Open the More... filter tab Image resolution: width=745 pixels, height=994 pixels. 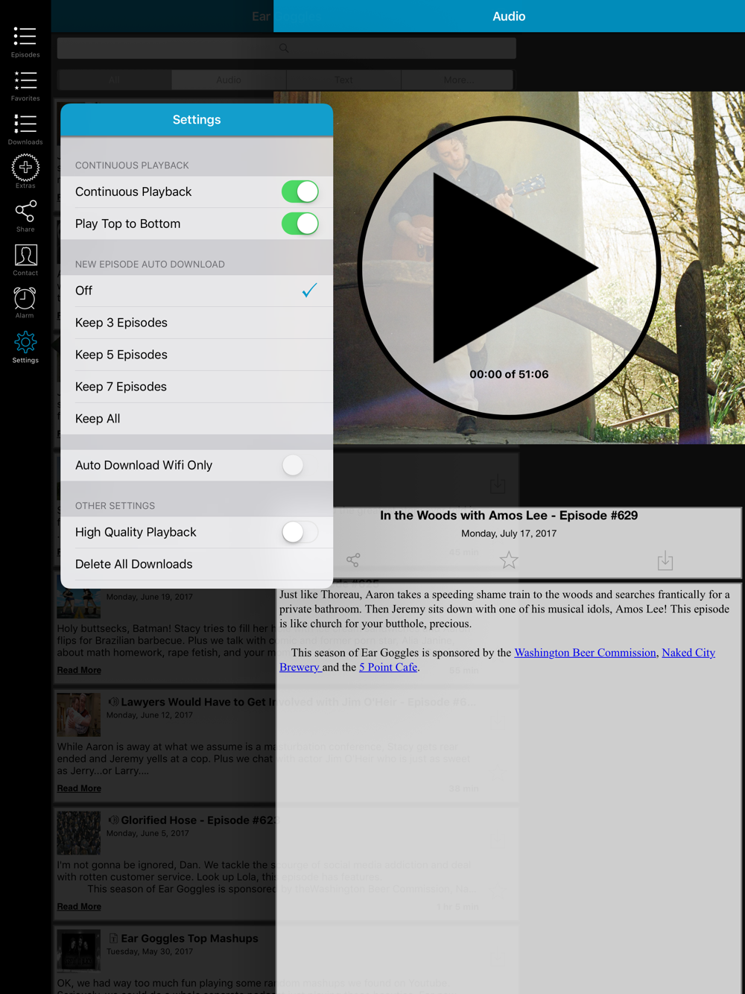(x=457, y=80)
